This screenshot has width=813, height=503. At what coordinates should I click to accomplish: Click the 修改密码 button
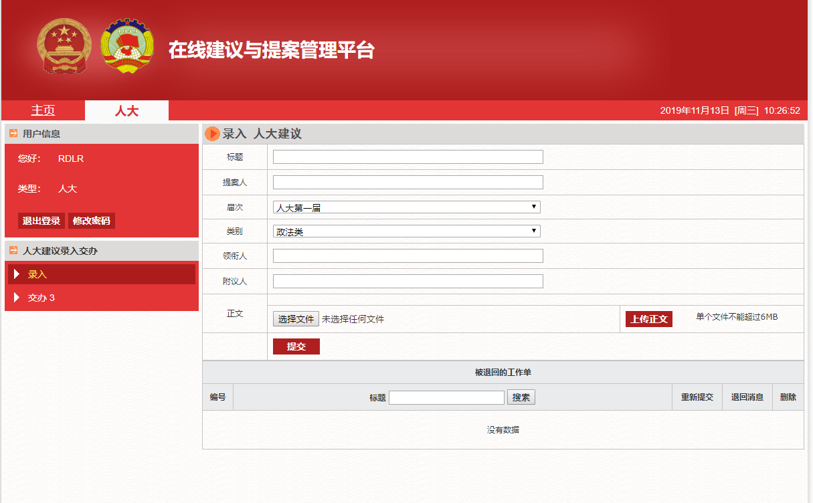[x=92, y=221]
